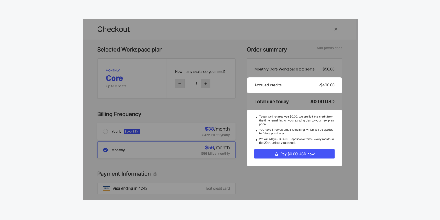The image size is (440, 220).
Task: Click the "Today we'll charge you $0.00" note
Action: tap(296, 120)
